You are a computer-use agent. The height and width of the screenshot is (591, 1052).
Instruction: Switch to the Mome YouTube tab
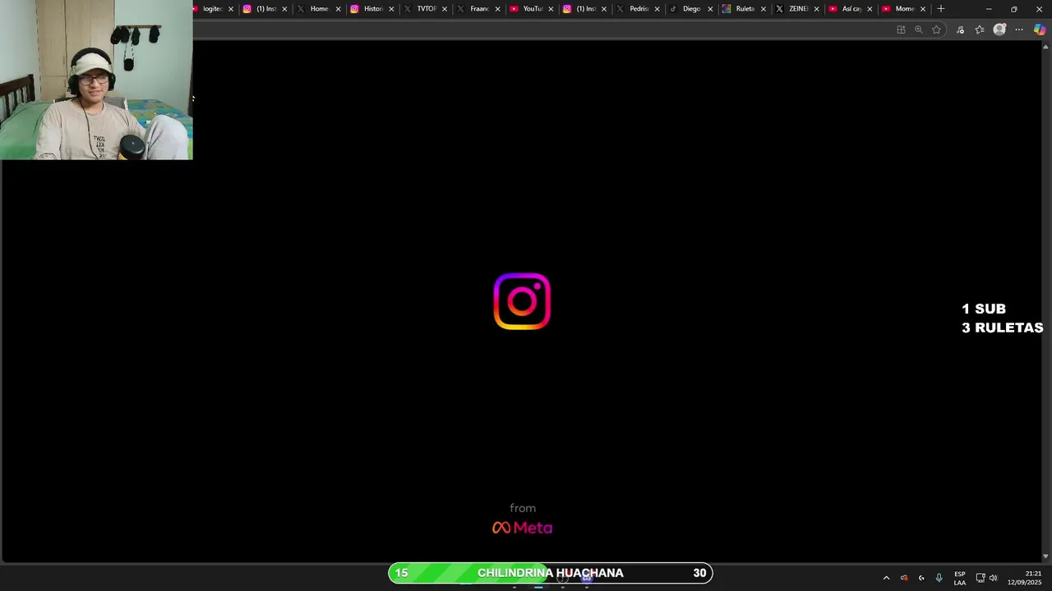pyautogui.click(x=904, y=9)
